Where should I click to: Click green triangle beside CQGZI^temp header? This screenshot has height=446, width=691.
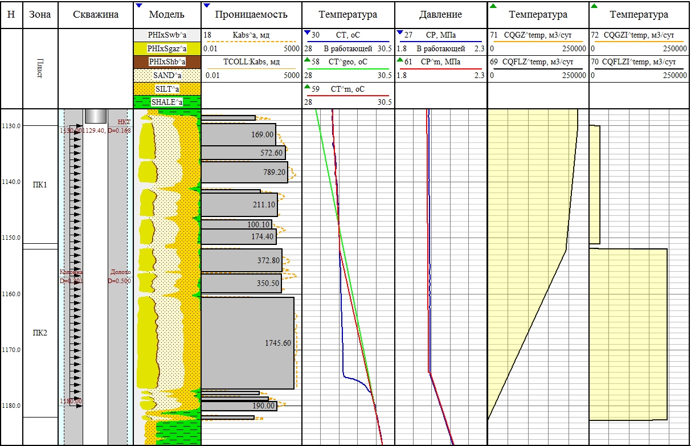(x=595, y=6)
